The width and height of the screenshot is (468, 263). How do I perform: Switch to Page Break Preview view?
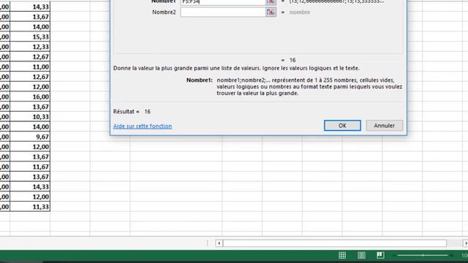point(380,255)
